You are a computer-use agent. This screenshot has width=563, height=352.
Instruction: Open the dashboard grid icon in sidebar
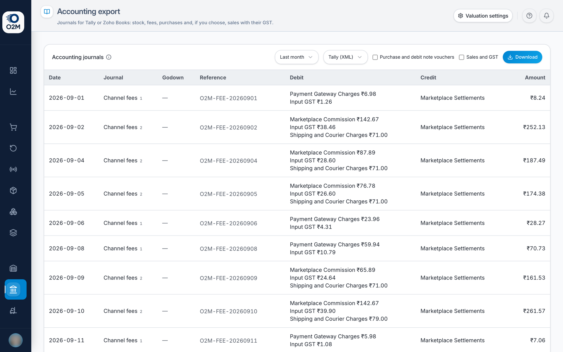(x=13, y=70)
